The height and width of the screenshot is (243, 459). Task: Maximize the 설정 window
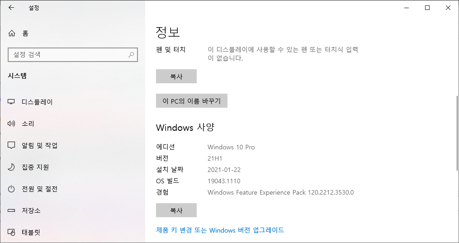[x=427, y=8]
